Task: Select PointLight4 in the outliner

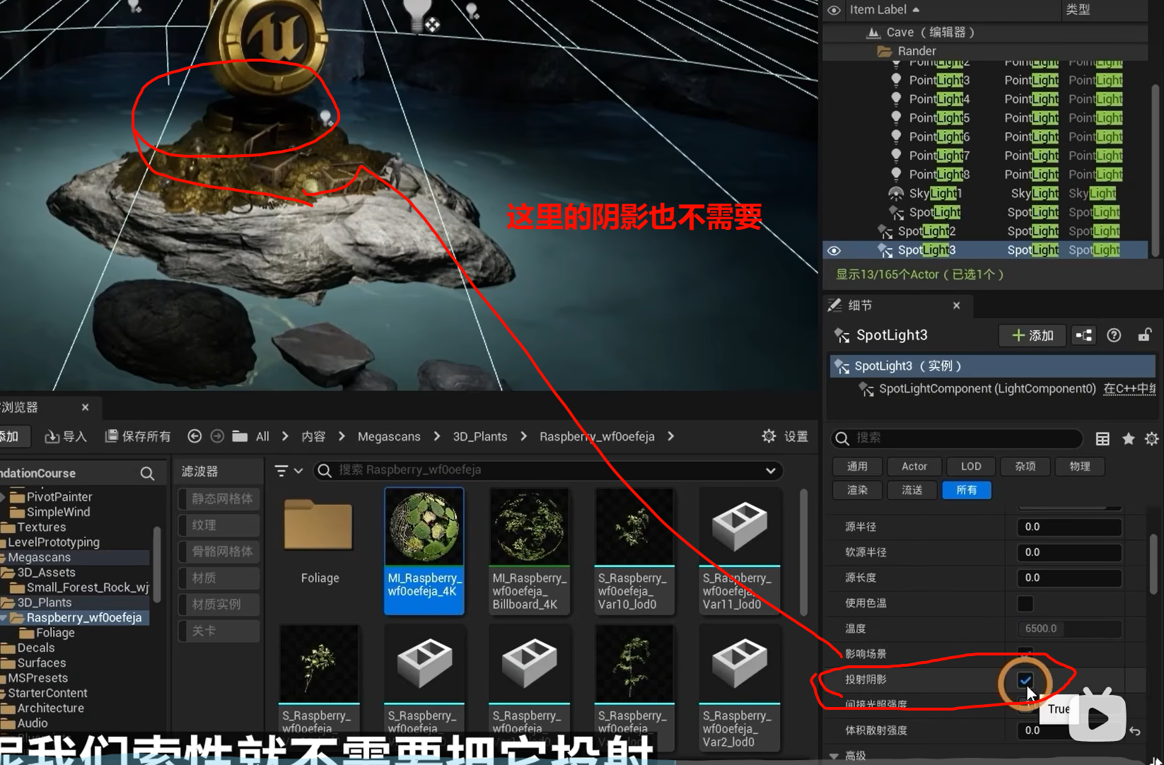Action: coord(985,99)
